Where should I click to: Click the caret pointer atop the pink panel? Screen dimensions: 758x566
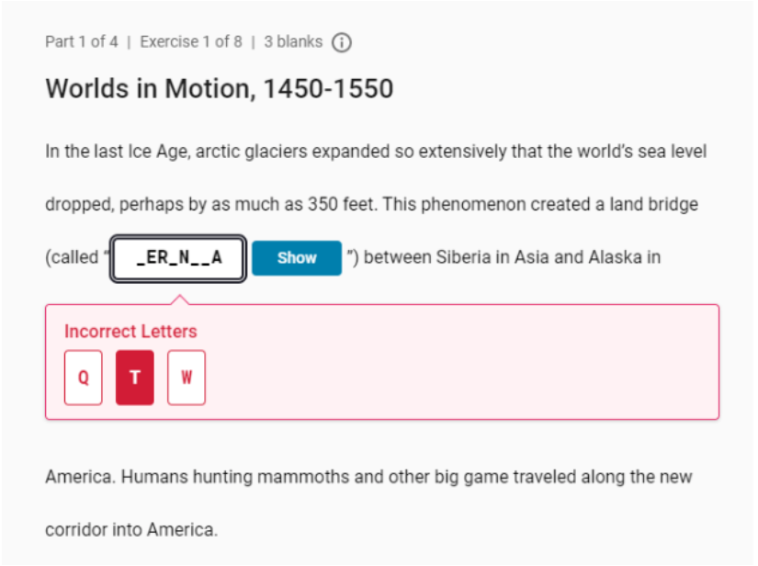[x=180, y=300]
